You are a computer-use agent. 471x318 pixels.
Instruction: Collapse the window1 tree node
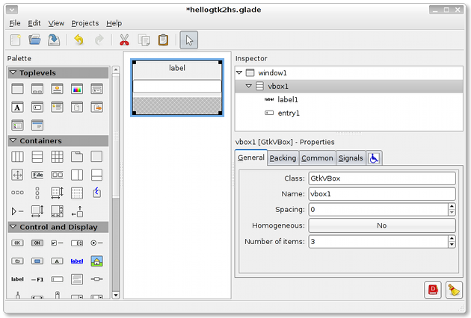tap(239, 73)
